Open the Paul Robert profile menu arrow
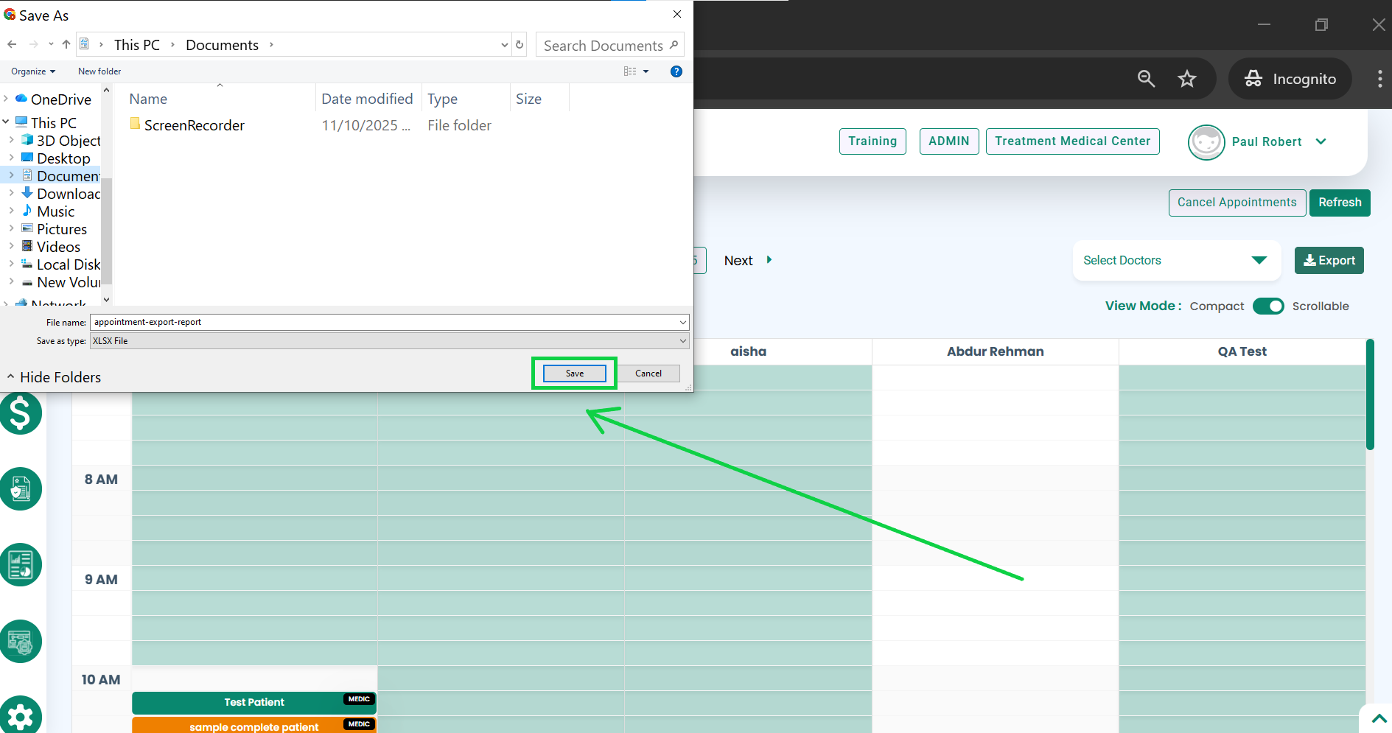This screenshot has width=1392, height=733. [1321, 141]
